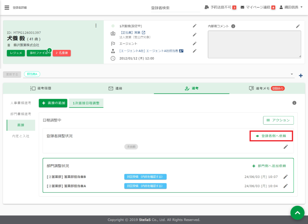The height and width of the screenshot is (224, 308).
Task: Click the three-dot menu on candidate card
Action: click(x=96, y=26)
